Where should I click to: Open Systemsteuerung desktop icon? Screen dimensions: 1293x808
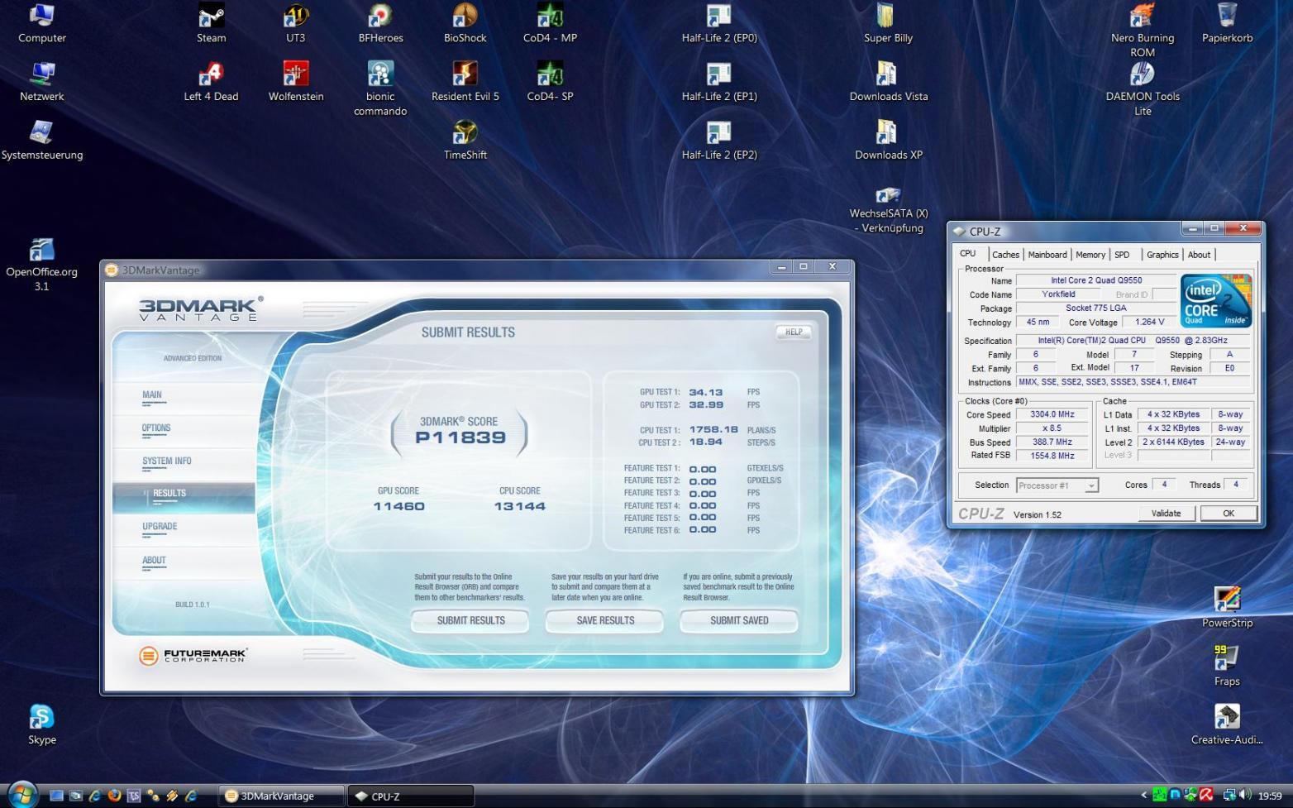(x=42, y=140)
